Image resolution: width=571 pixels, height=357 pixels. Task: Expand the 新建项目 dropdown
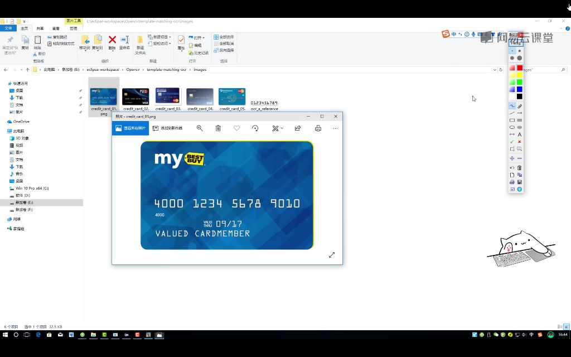coord(159,37)
